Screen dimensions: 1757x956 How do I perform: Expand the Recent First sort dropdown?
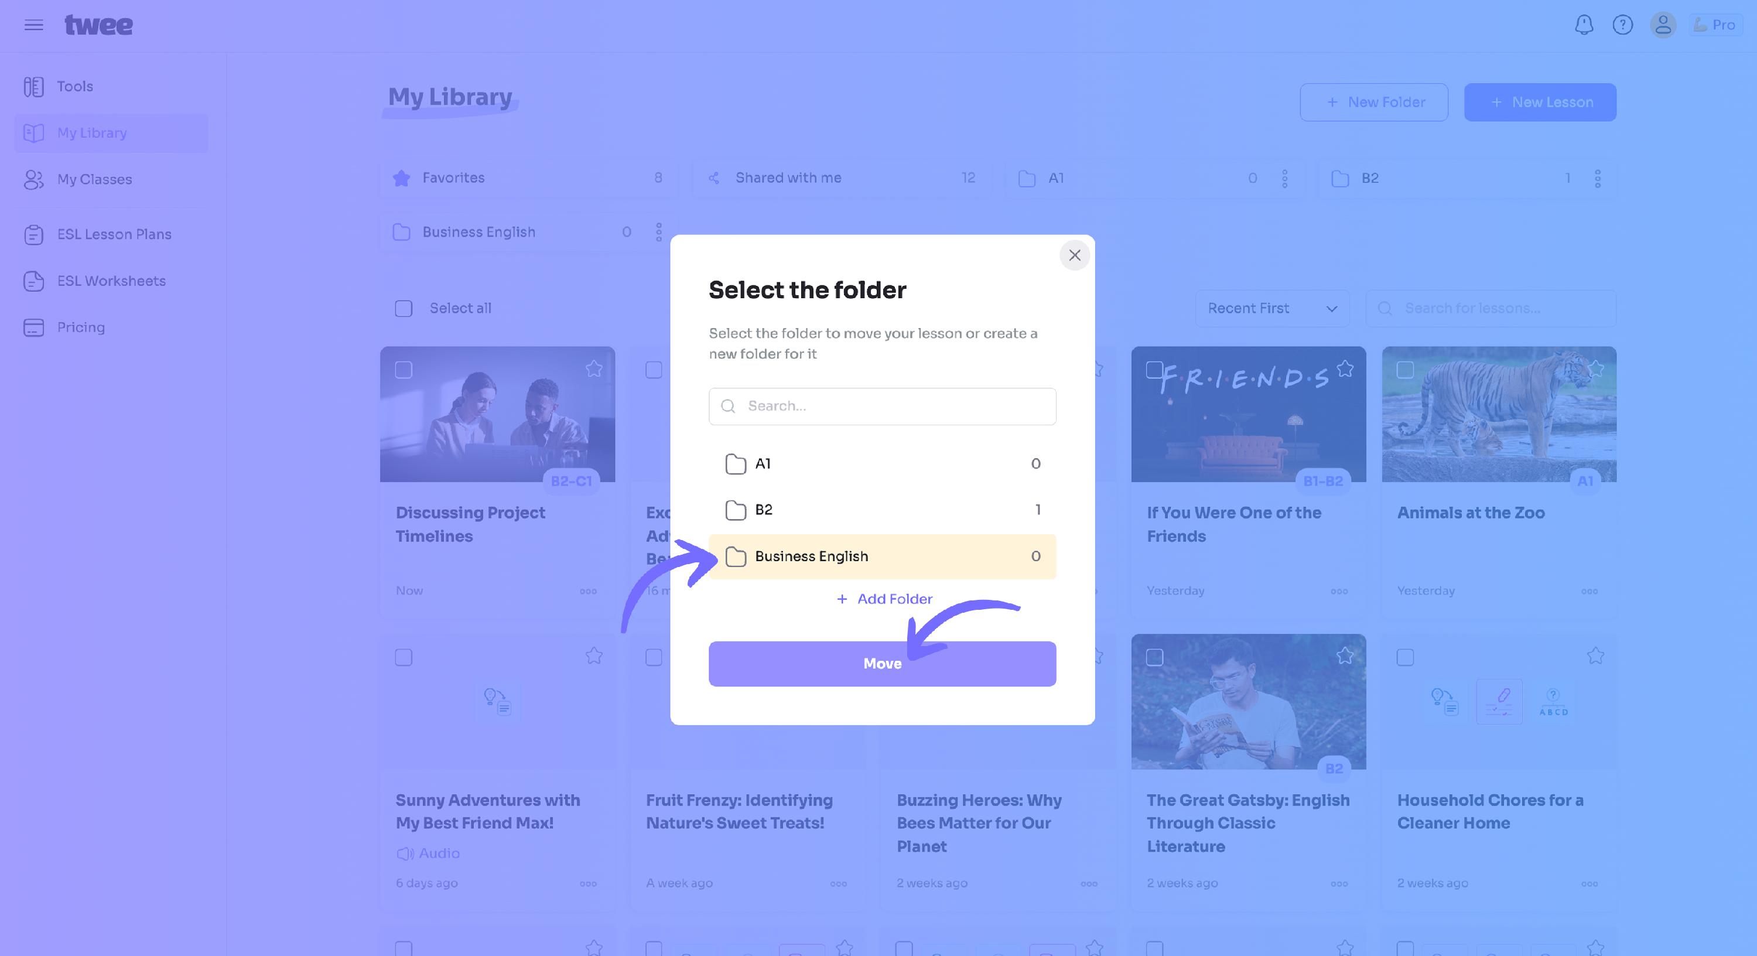coord(1272,309)
